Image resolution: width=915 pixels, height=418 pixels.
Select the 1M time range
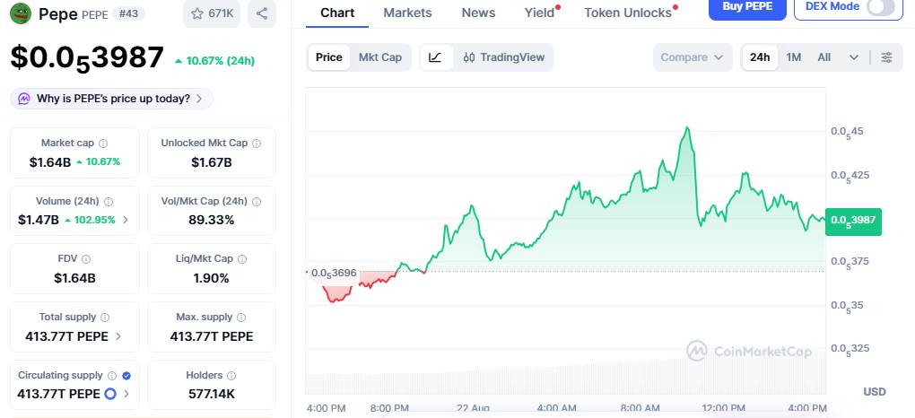(794, 57)
